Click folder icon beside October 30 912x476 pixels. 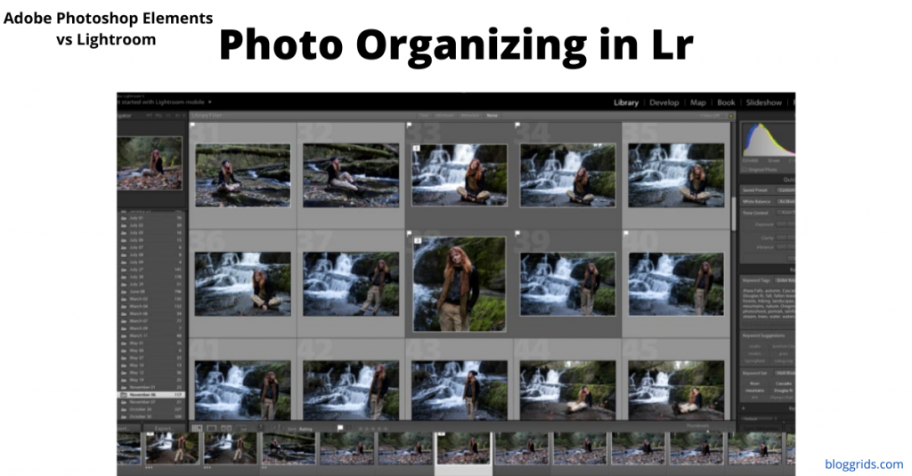(x=123, y=416)
